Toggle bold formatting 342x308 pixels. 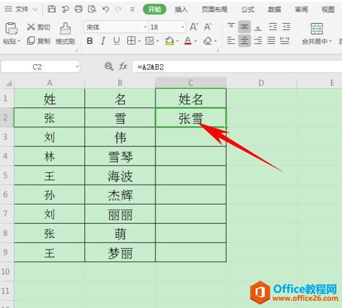(90, 41)
